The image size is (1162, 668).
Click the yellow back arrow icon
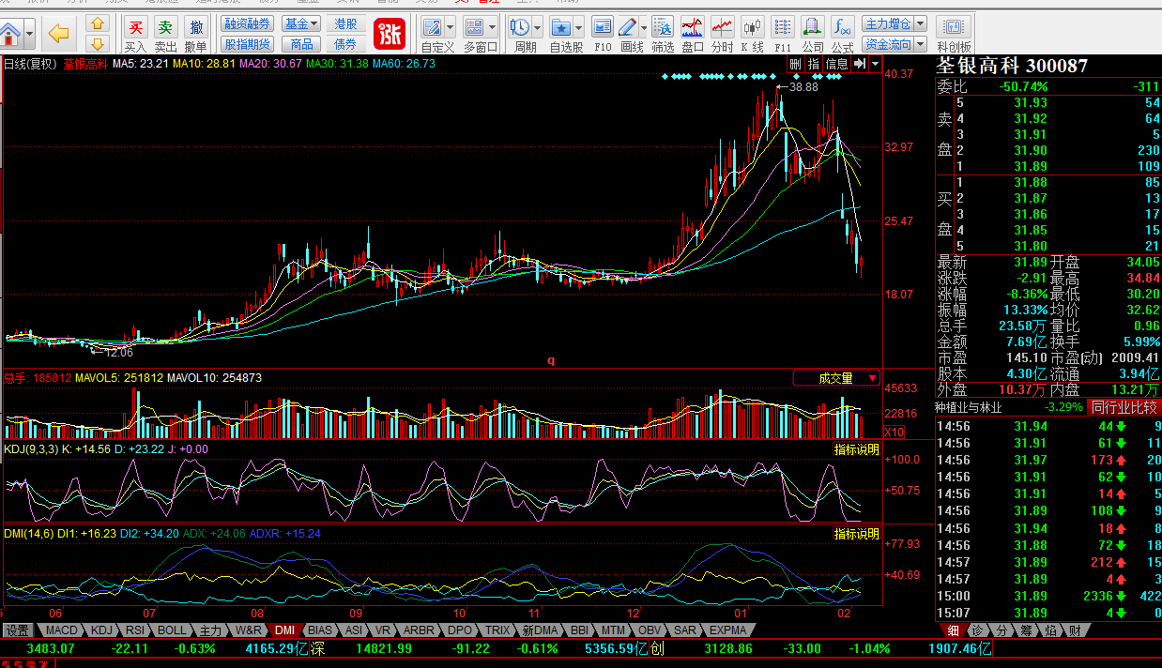coord(58,35)
